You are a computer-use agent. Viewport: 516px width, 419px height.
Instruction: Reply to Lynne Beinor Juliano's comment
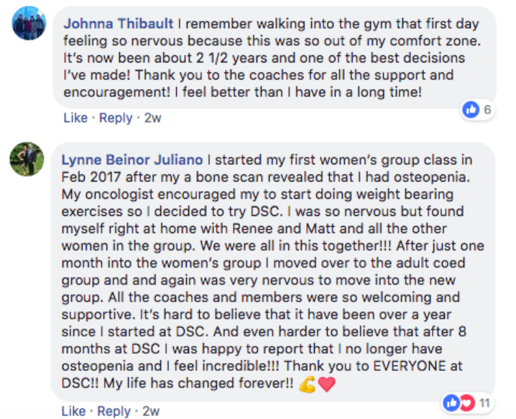[114, 411]
